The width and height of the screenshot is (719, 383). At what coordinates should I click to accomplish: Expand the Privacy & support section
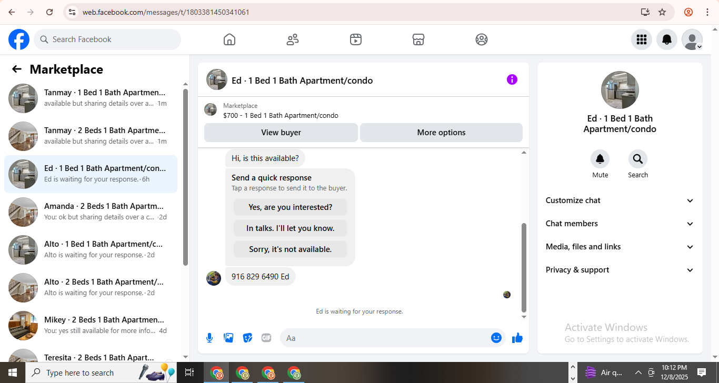pyautogui.click(x=620, y=270)
